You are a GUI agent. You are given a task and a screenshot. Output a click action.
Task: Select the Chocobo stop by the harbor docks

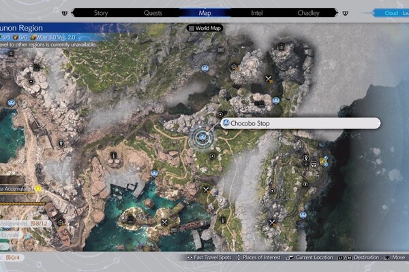tap(154, 173)
